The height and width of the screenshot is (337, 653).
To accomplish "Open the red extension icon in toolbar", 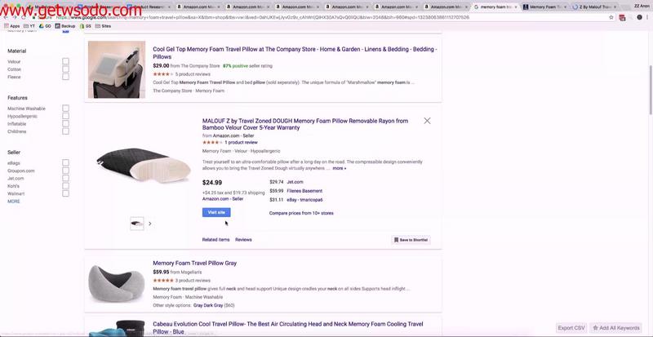I will 622,17.
